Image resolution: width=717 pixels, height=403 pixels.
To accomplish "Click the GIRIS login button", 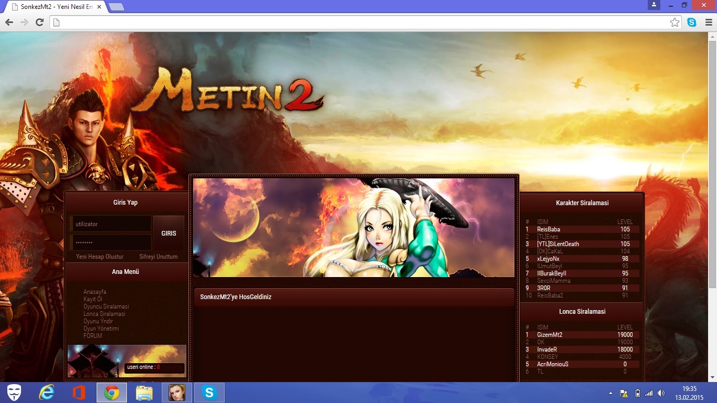I will [x=168, y=234].
